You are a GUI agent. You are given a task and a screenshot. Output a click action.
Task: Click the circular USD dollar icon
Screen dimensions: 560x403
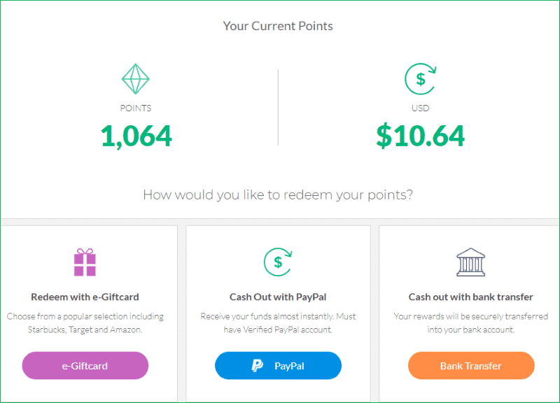click(420, 78)
